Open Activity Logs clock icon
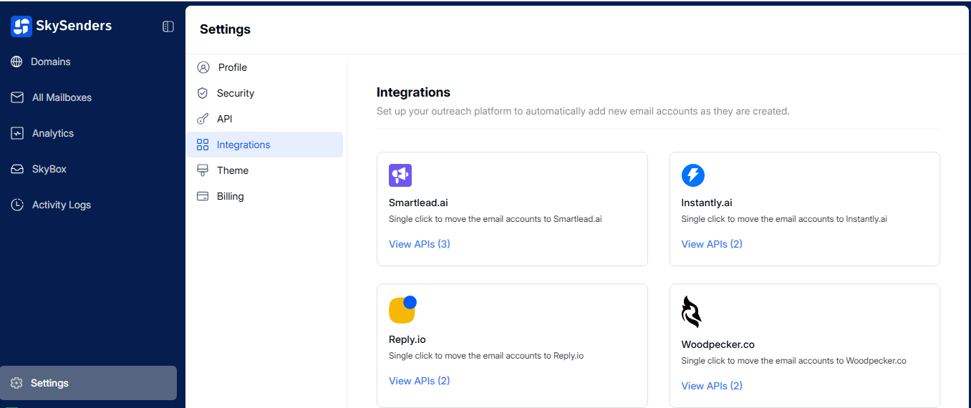The height and width of the screenshot is (408, 971). 17,205
